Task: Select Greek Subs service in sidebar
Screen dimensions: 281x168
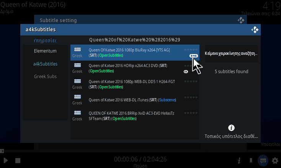Action: (45, 77)
